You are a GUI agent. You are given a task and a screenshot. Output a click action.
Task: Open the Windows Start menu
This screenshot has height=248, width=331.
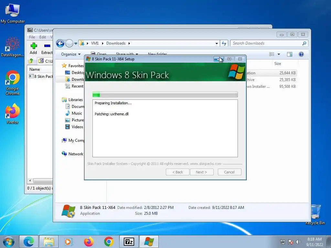pos(9,242)
